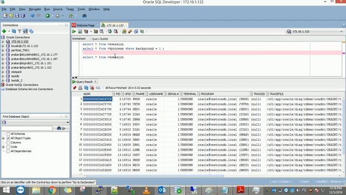The height and width of the screenshot is (195, 346).
Task: Click the green plus New Connection icon
Action: [4, 31]
